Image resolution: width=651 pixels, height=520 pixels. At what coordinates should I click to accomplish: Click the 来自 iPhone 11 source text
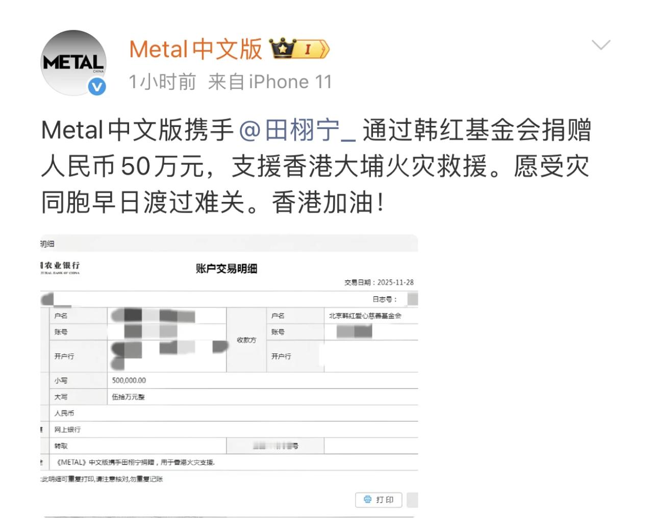click(270, 82)
